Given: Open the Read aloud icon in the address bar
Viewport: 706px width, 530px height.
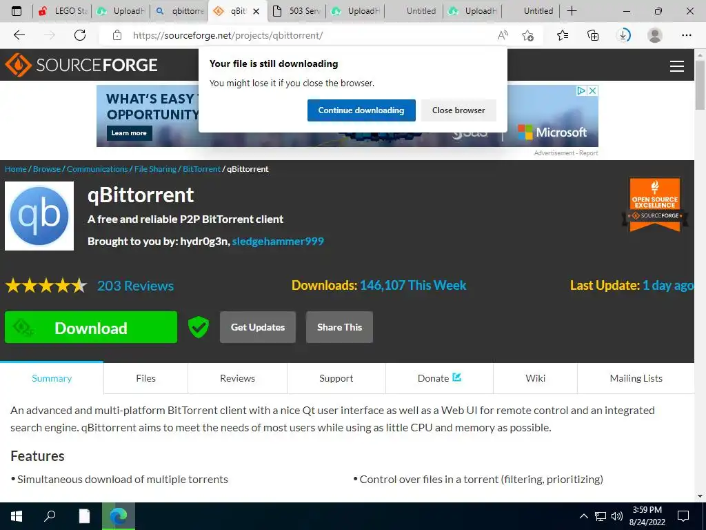Looking at the screenshot, I should click(503, 35).
